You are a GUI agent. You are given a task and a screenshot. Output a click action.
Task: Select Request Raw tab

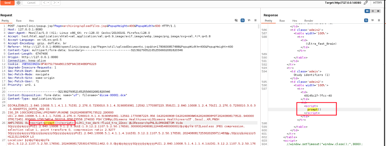tap(19, 21)
